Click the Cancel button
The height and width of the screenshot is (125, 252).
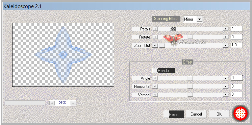196,114
